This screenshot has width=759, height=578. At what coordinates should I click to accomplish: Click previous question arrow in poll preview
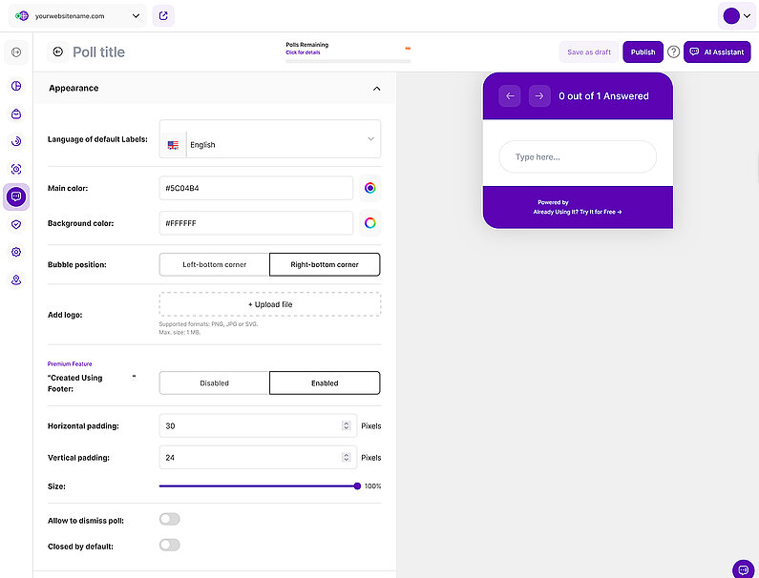tap(510, 95)
